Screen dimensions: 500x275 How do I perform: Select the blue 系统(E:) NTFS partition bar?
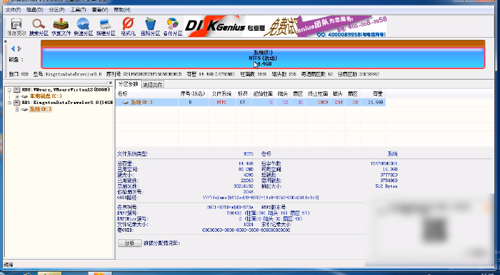coord(263,58)
